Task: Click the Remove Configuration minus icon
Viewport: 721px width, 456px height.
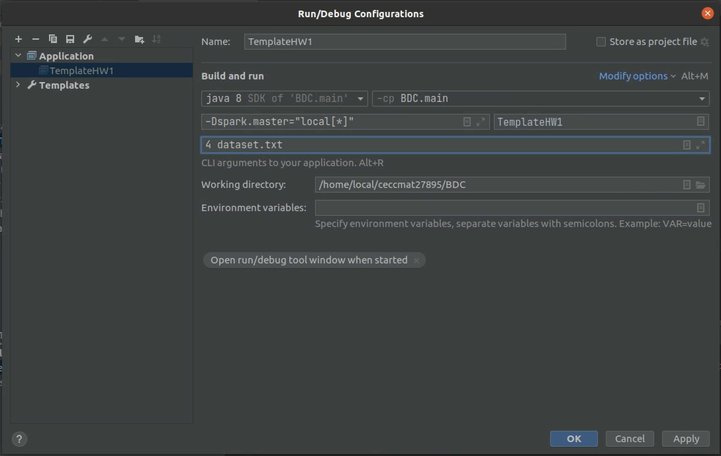Action: tap(36, 39)
